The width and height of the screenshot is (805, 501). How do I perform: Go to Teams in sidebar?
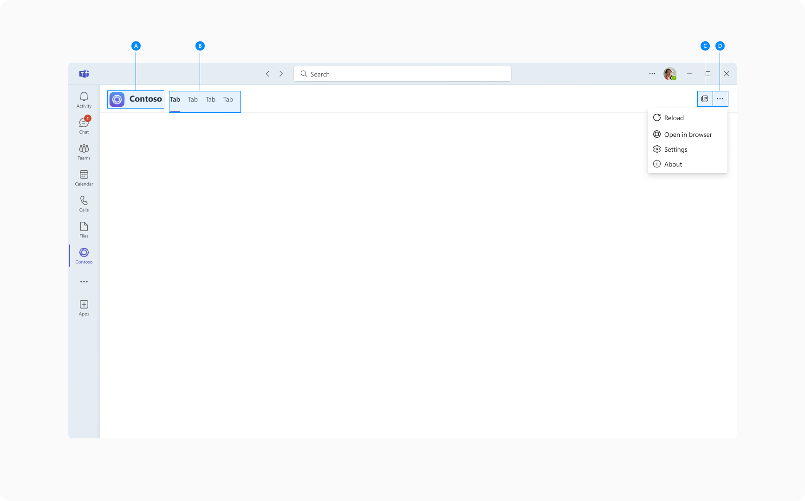[84, 152]
